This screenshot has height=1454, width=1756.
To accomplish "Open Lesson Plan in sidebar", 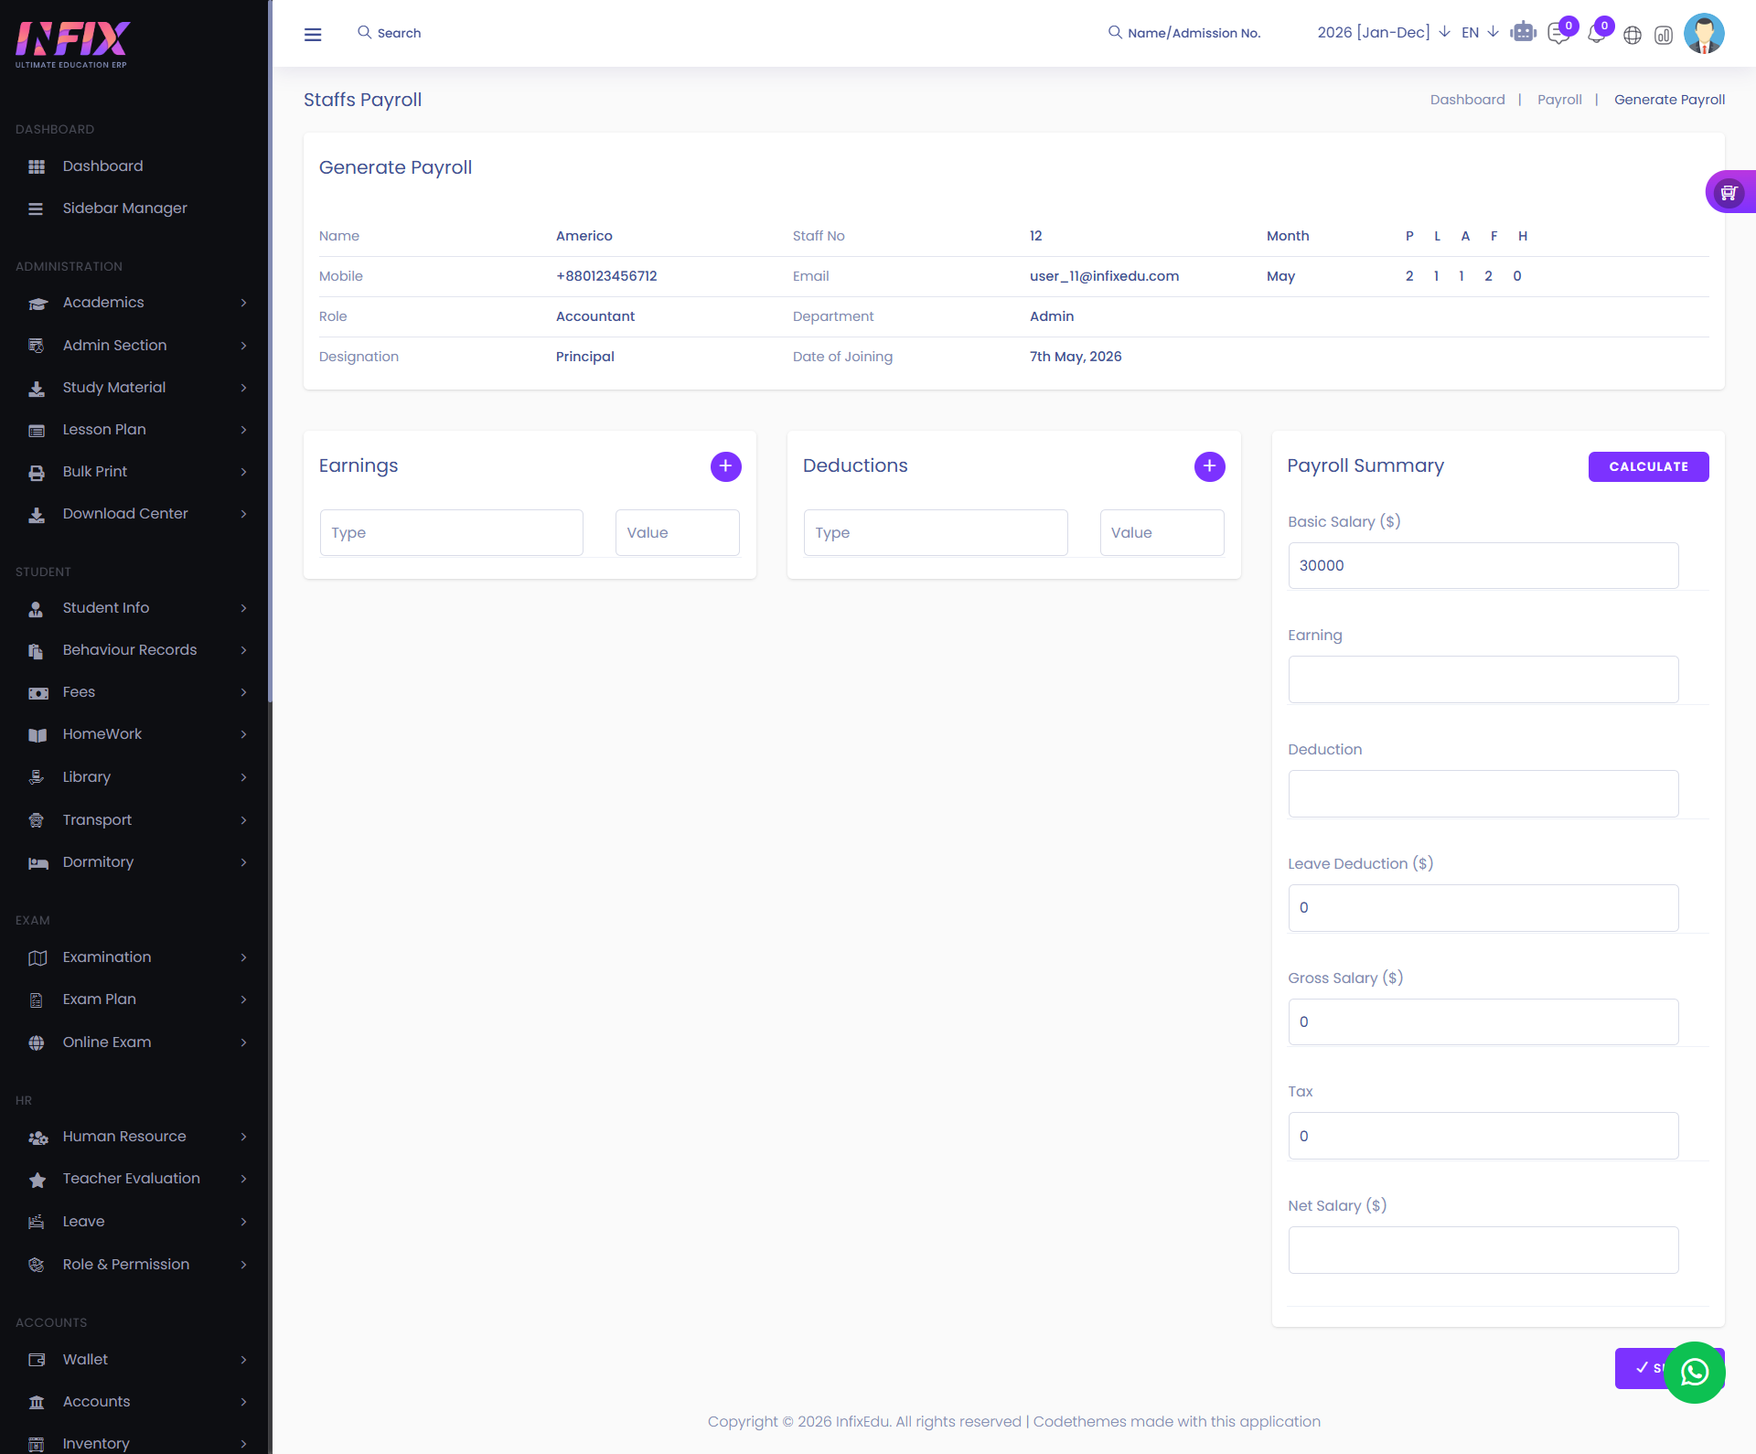I will pos(104,430).
